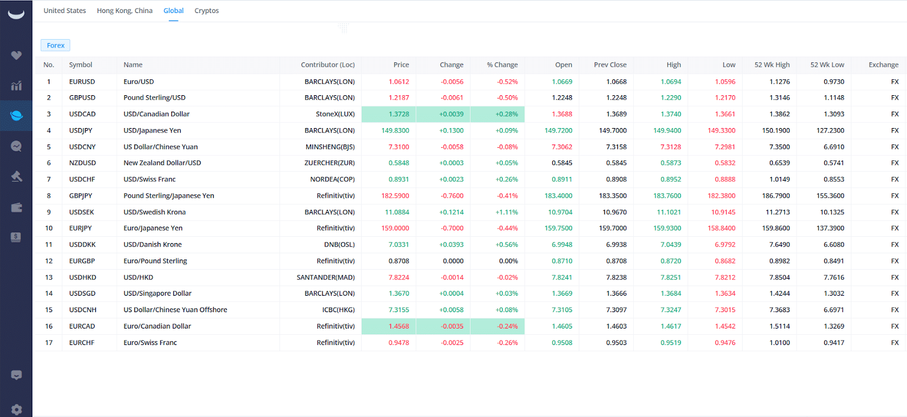This screenshot has width=907, height=417.
Task: Open the settings gear icon
Action: click(x=16, y=410)
